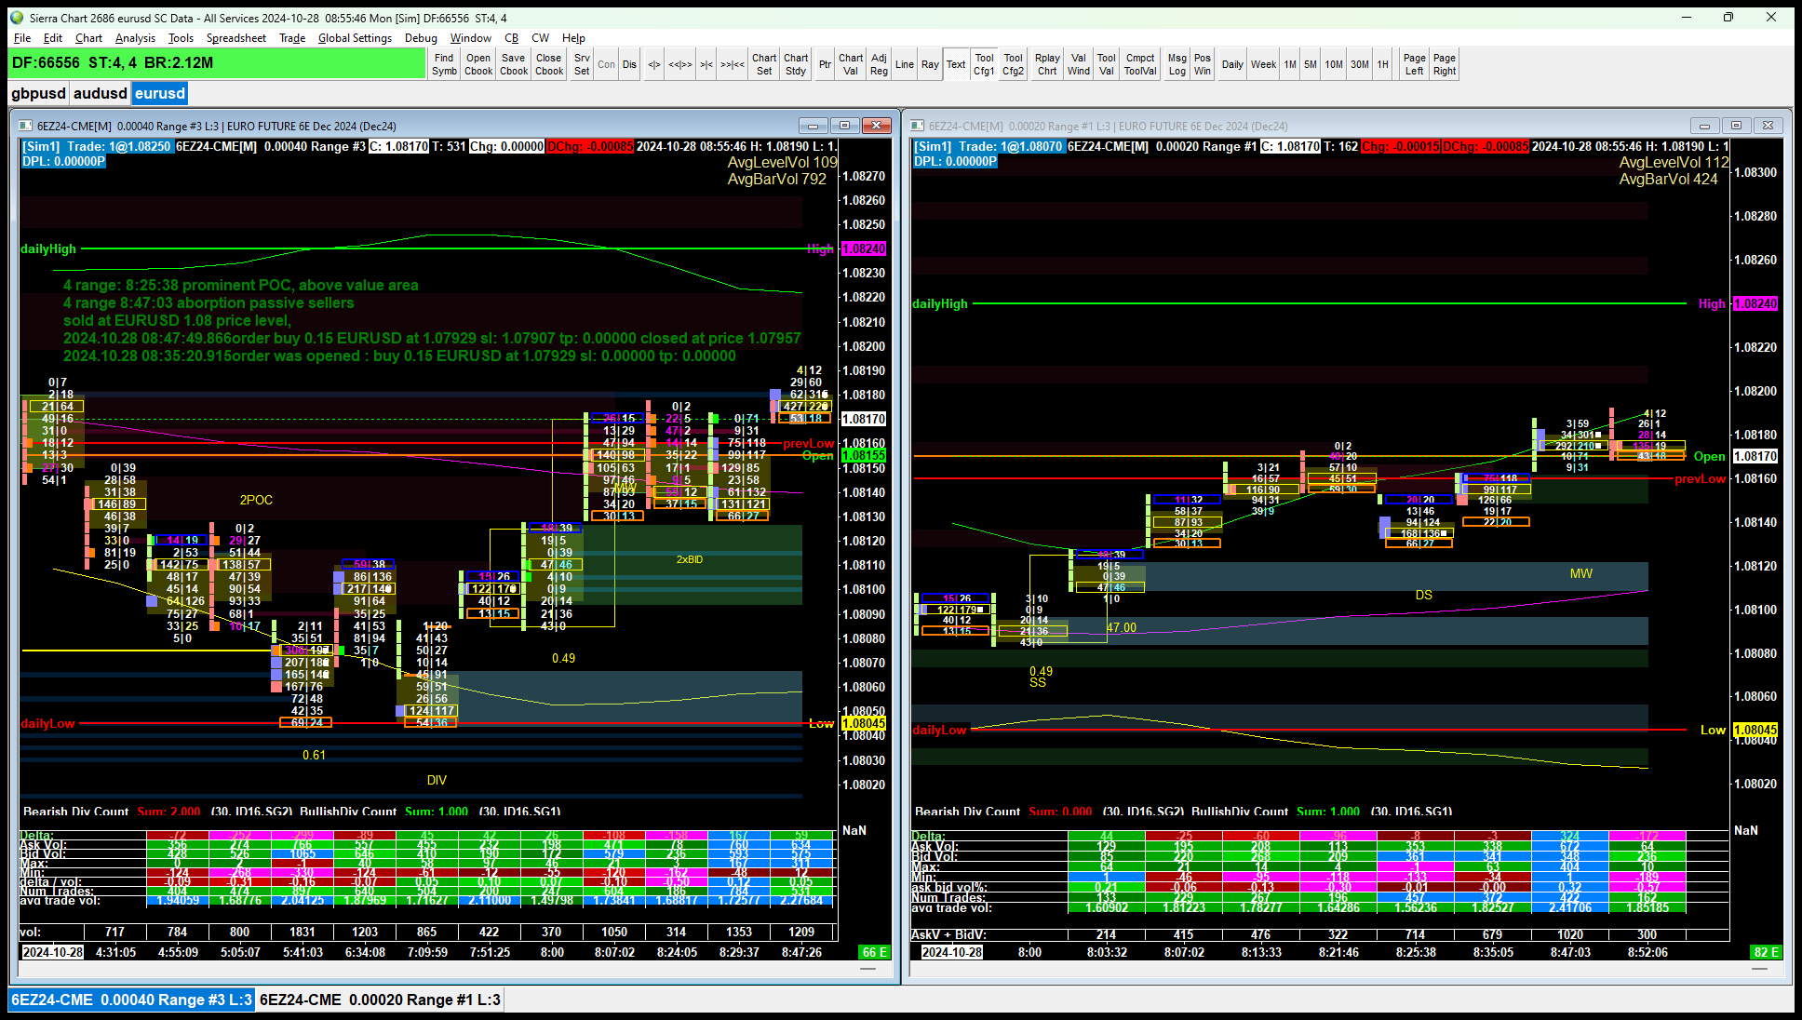
Task: Toggle Tool Cfg1 configuration
Action: pos(984,64)
